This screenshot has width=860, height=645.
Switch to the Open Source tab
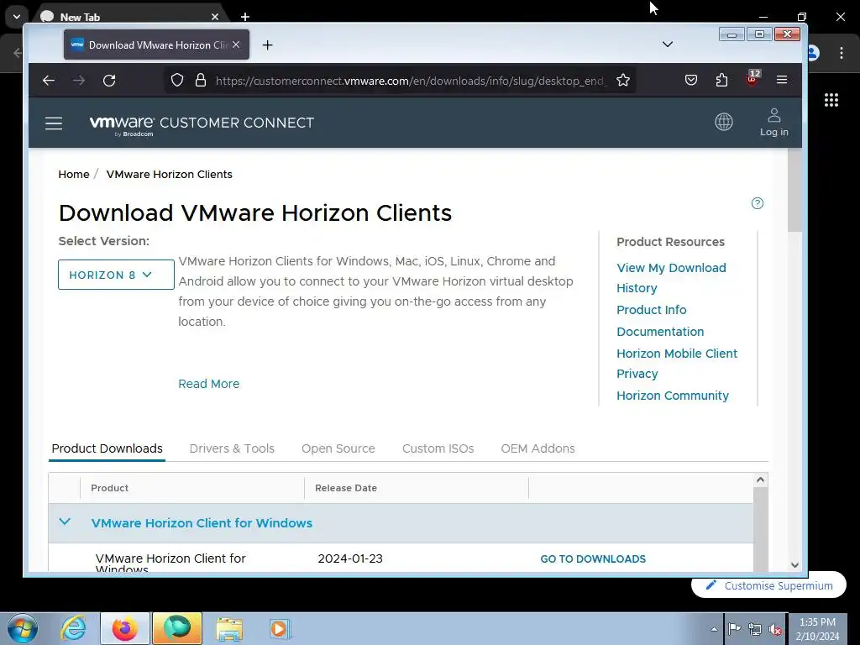pos(338,448)
